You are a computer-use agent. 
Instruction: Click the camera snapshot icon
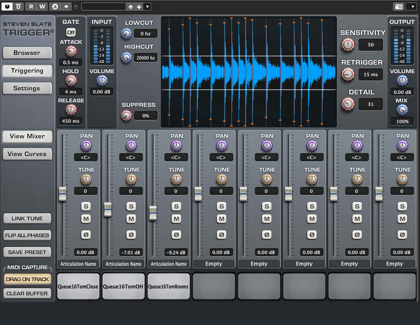[x=398, y=6]
